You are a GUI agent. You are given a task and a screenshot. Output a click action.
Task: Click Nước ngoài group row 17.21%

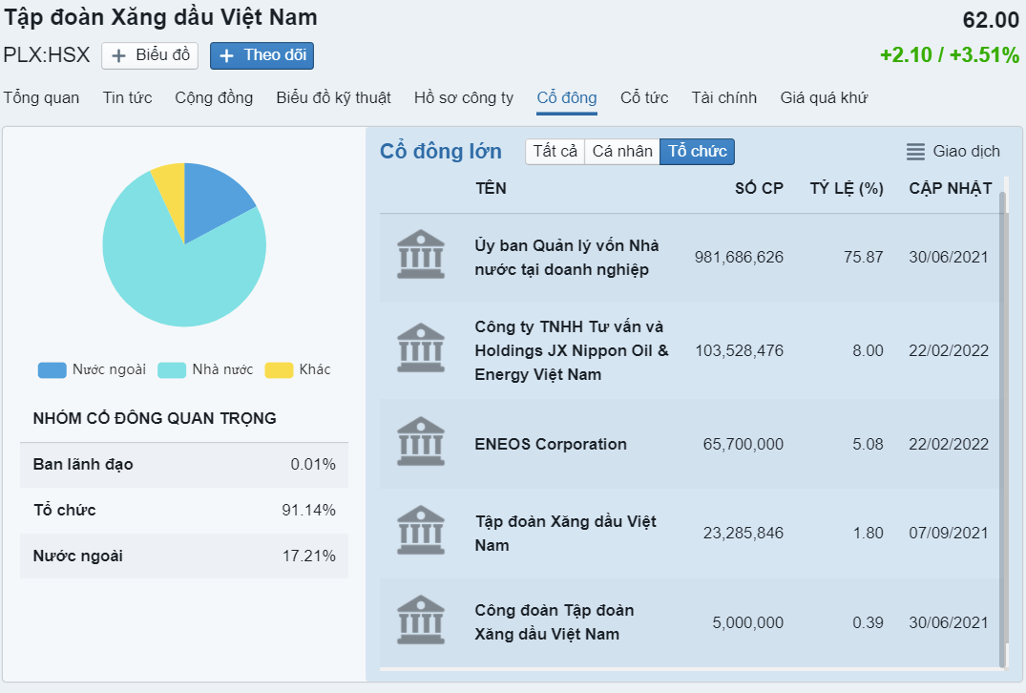pos(184,556)
